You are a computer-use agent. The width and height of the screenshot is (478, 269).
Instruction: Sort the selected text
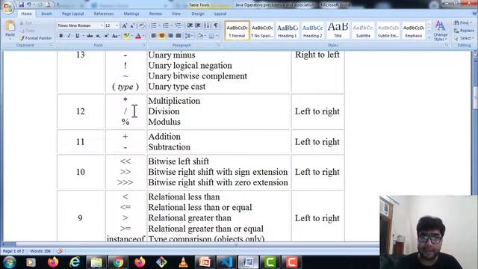click(207, 25)
